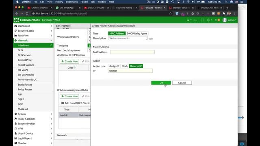Expand Security Profiles chevron
This screenshot has height=146, width=260.
[52, 124]
